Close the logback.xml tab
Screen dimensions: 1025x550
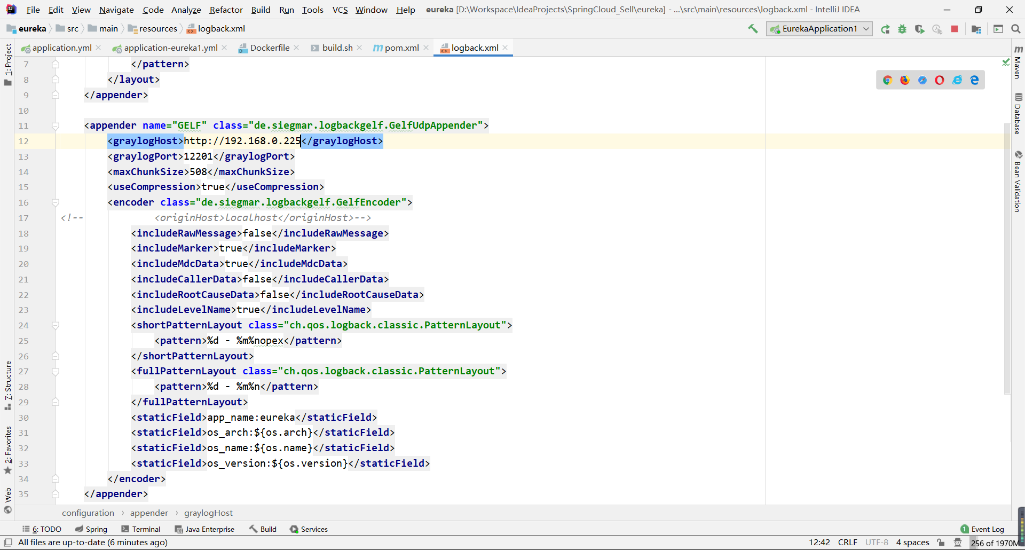click(505, 48)
